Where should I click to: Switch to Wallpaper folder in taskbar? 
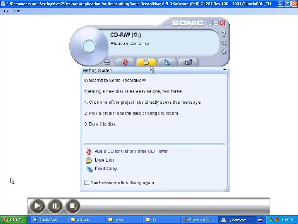[x=86, y=220]
